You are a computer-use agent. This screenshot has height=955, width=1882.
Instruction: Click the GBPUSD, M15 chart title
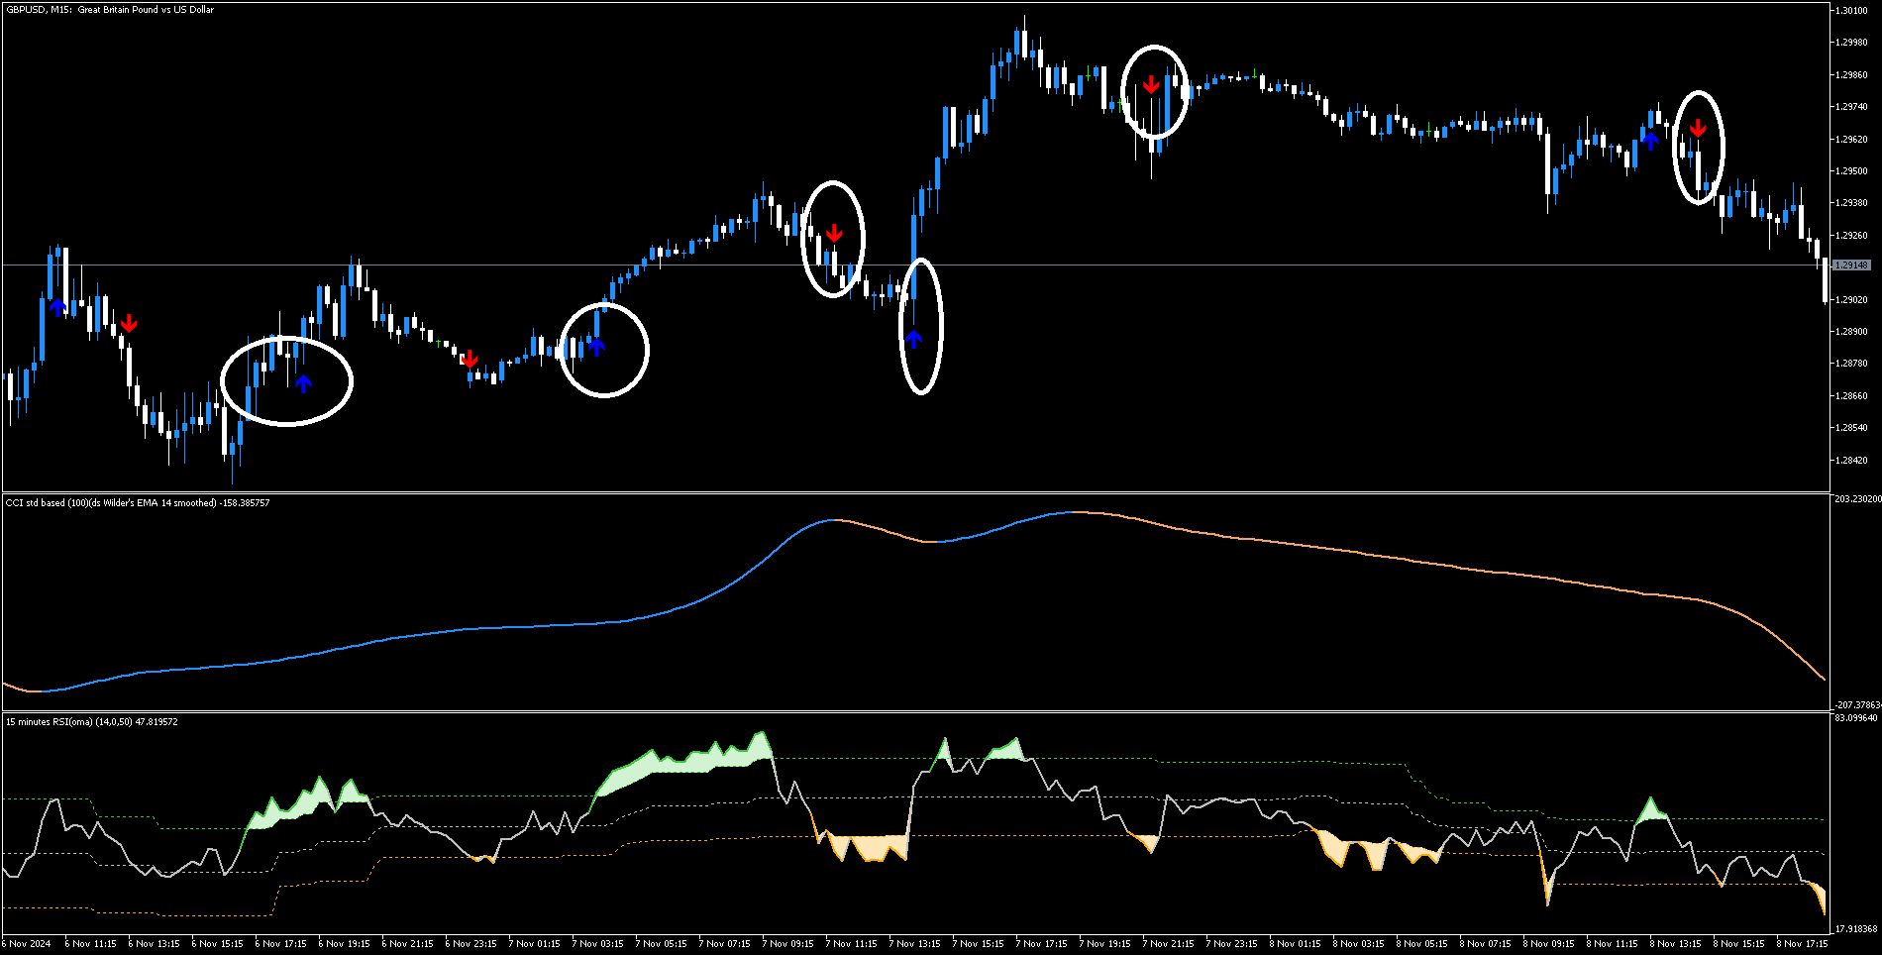click(109, 10)
